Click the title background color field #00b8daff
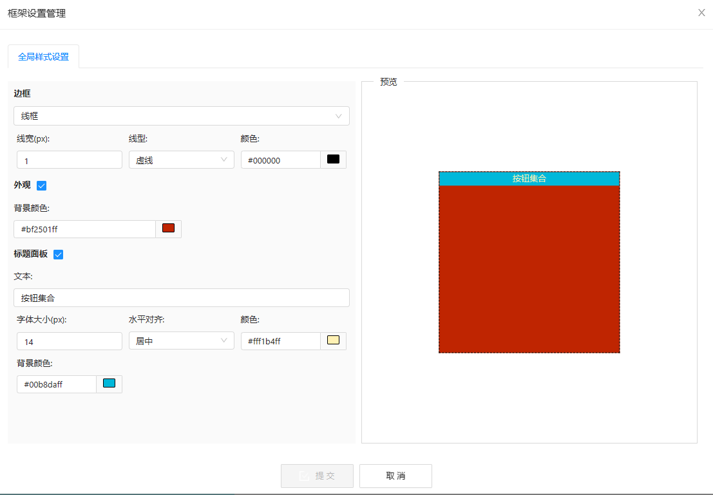713x495 pixels. 57,384
